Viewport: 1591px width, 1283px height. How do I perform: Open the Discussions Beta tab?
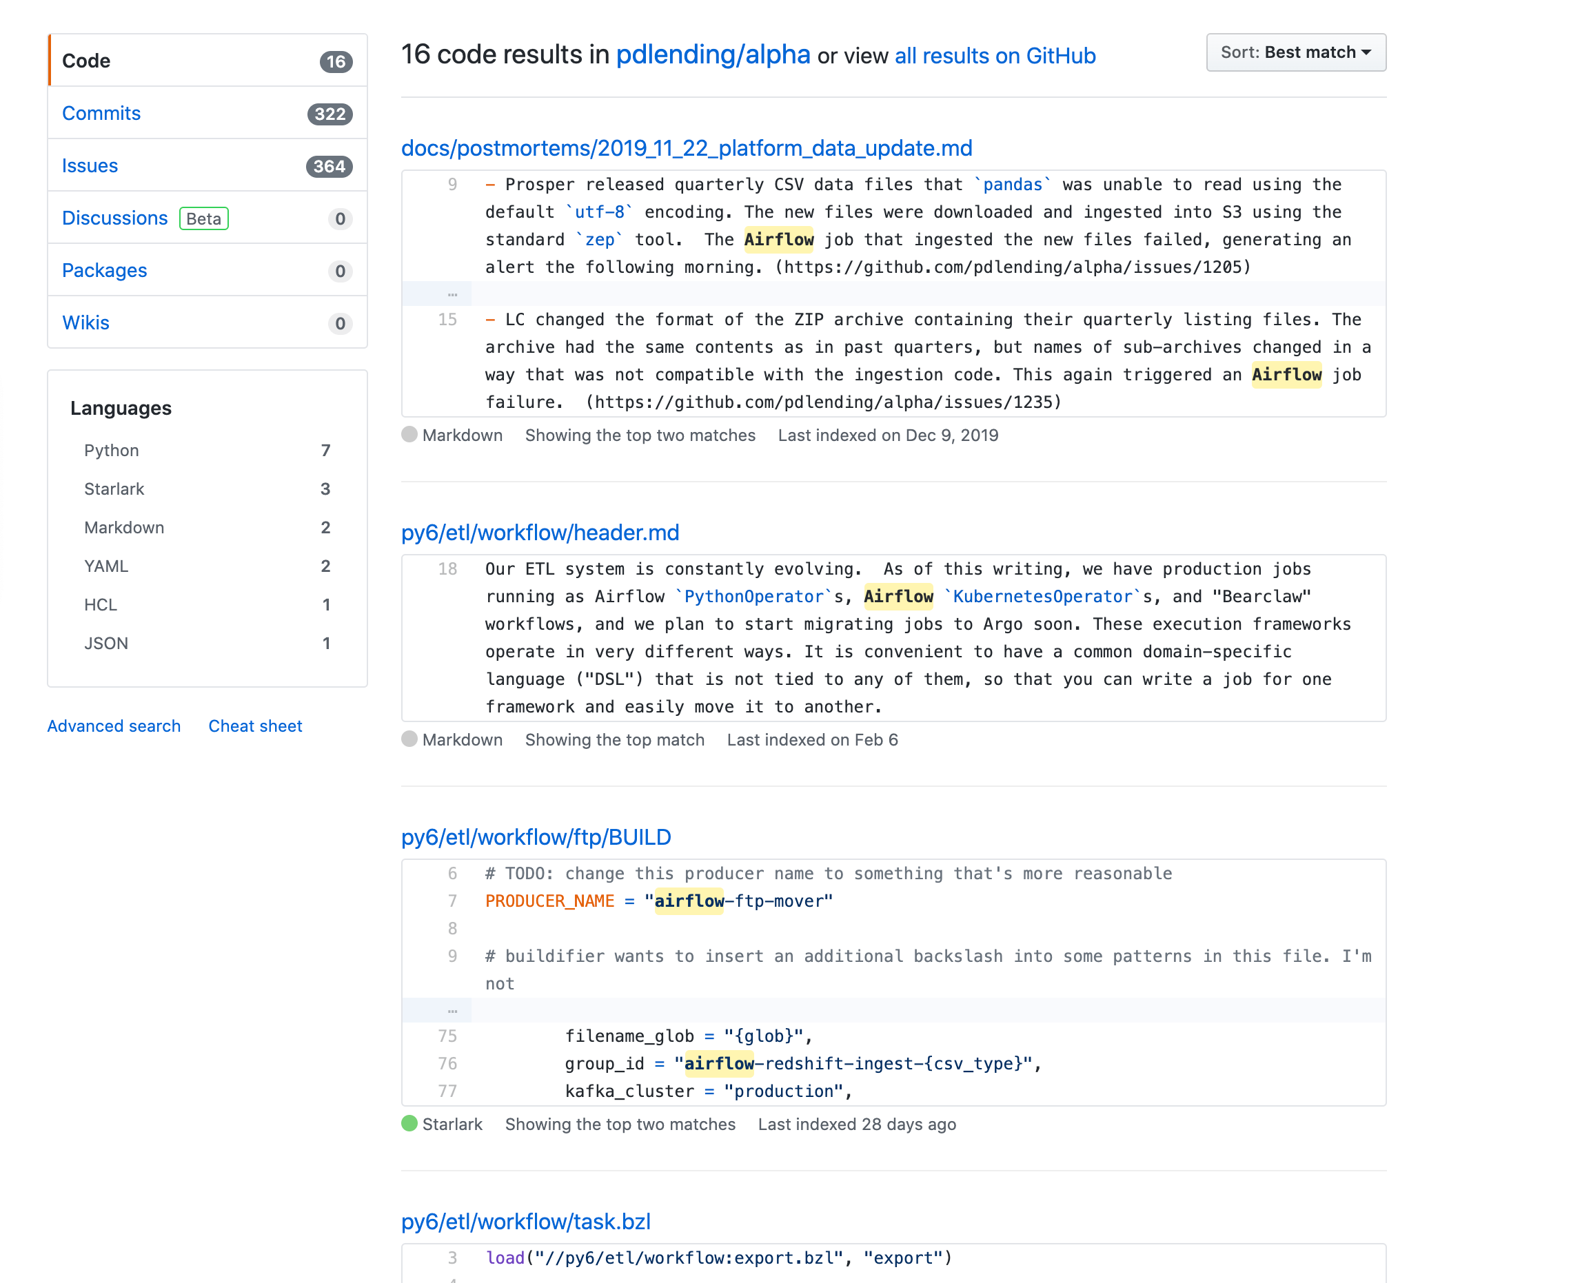[207, 218]
